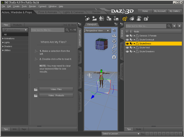Toggle selectable arrow for SkylerVest
The height and width of the screenshot is (137, 184).
coord(131,48)
